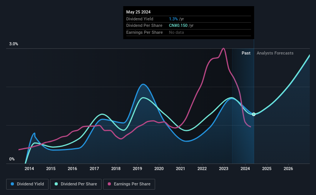316x195 pixels.
Task: Toggle the Dividend Yield legend button
Action: (27, 184)
